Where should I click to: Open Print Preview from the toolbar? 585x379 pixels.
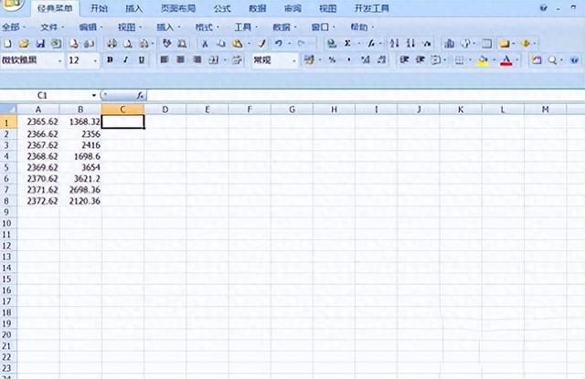coord(128,44)
